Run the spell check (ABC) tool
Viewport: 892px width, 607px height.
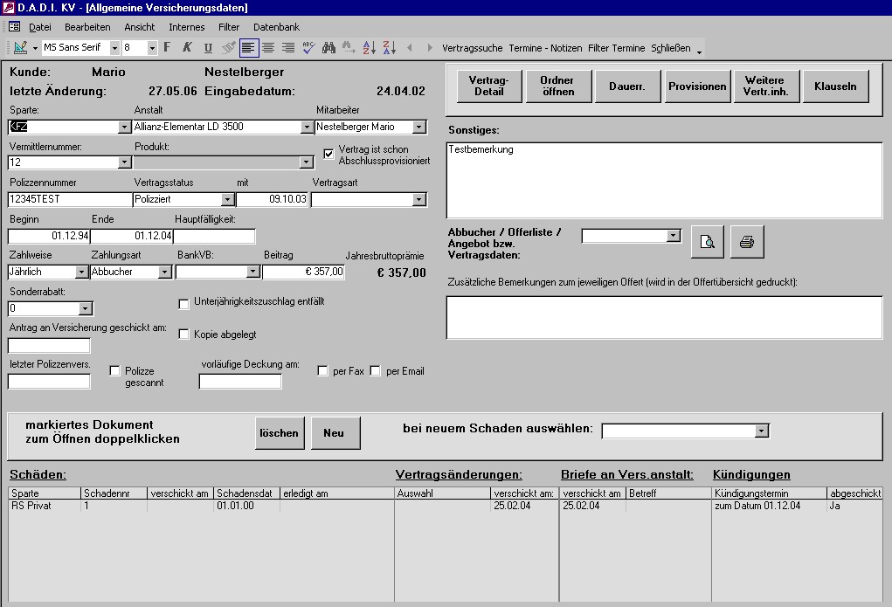pyautogui.click(x=308, y=48)
